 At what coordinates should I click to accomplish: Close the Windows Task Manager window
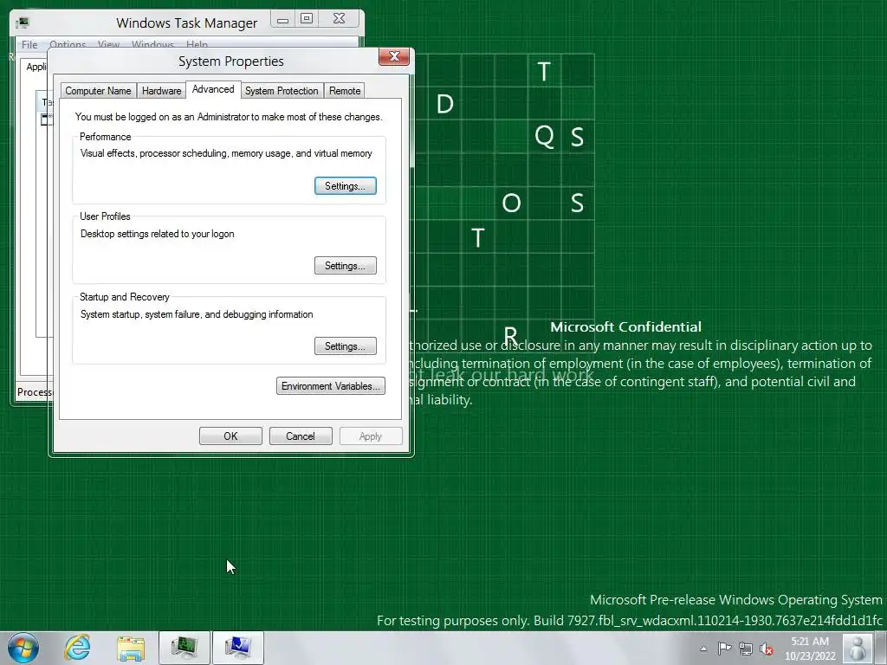point(339,19)
